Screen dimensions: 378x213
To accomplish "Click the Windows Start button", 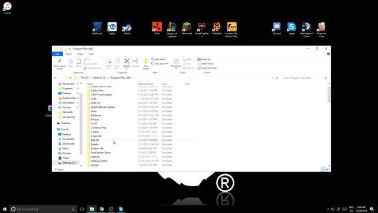I will click(x=5, y=209).
